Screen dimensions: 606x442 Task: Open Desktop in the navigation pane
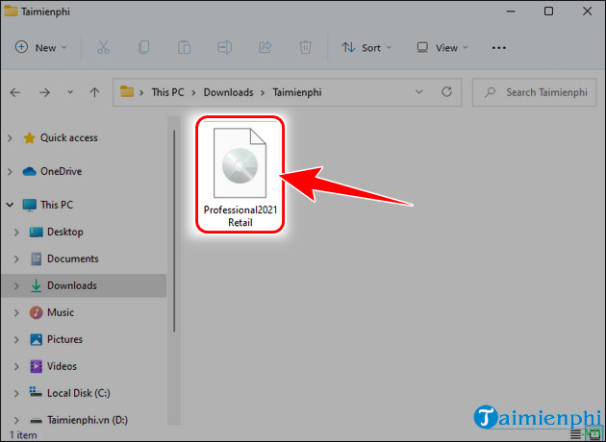65,232
